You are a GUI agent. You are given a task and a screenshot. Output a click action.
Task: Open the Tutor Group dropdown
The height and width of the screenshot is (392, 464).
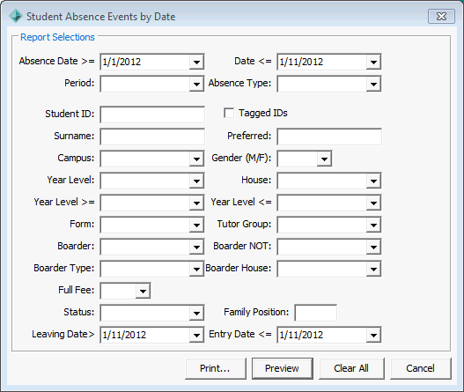coord(373,225)
